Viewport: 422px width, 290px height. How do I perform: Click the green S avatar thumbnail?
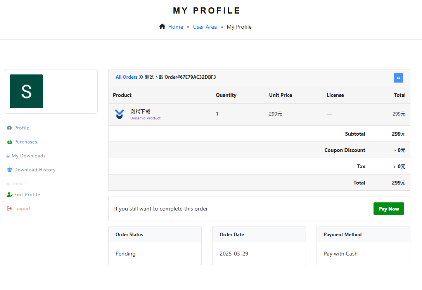click(x=26, y=91)
